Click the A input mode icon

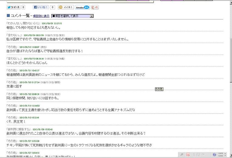click(194, 155)
